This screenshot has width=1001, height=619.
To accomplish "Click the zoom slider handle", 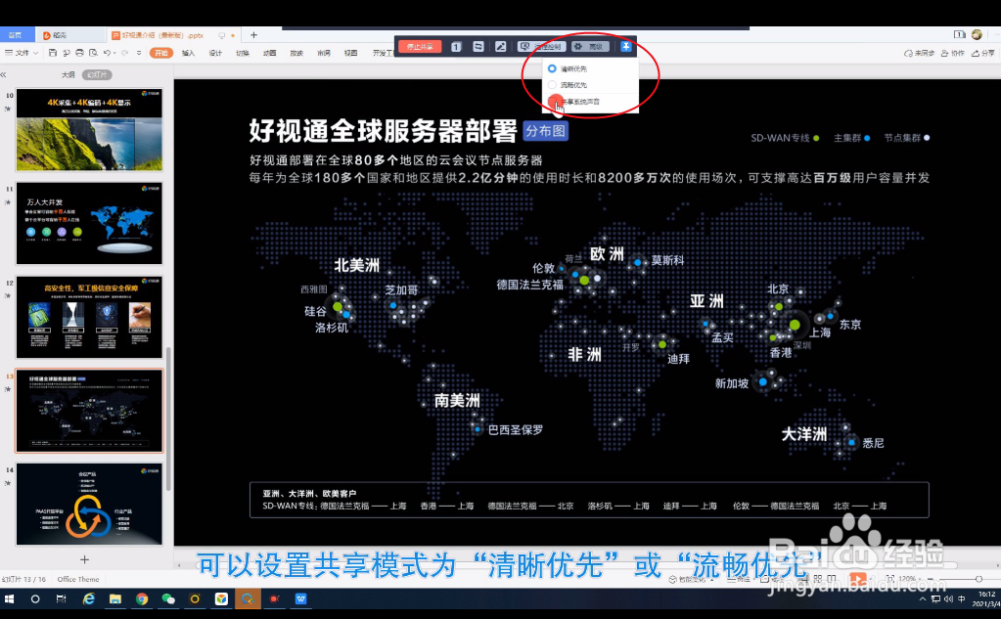I will [978, 579].
